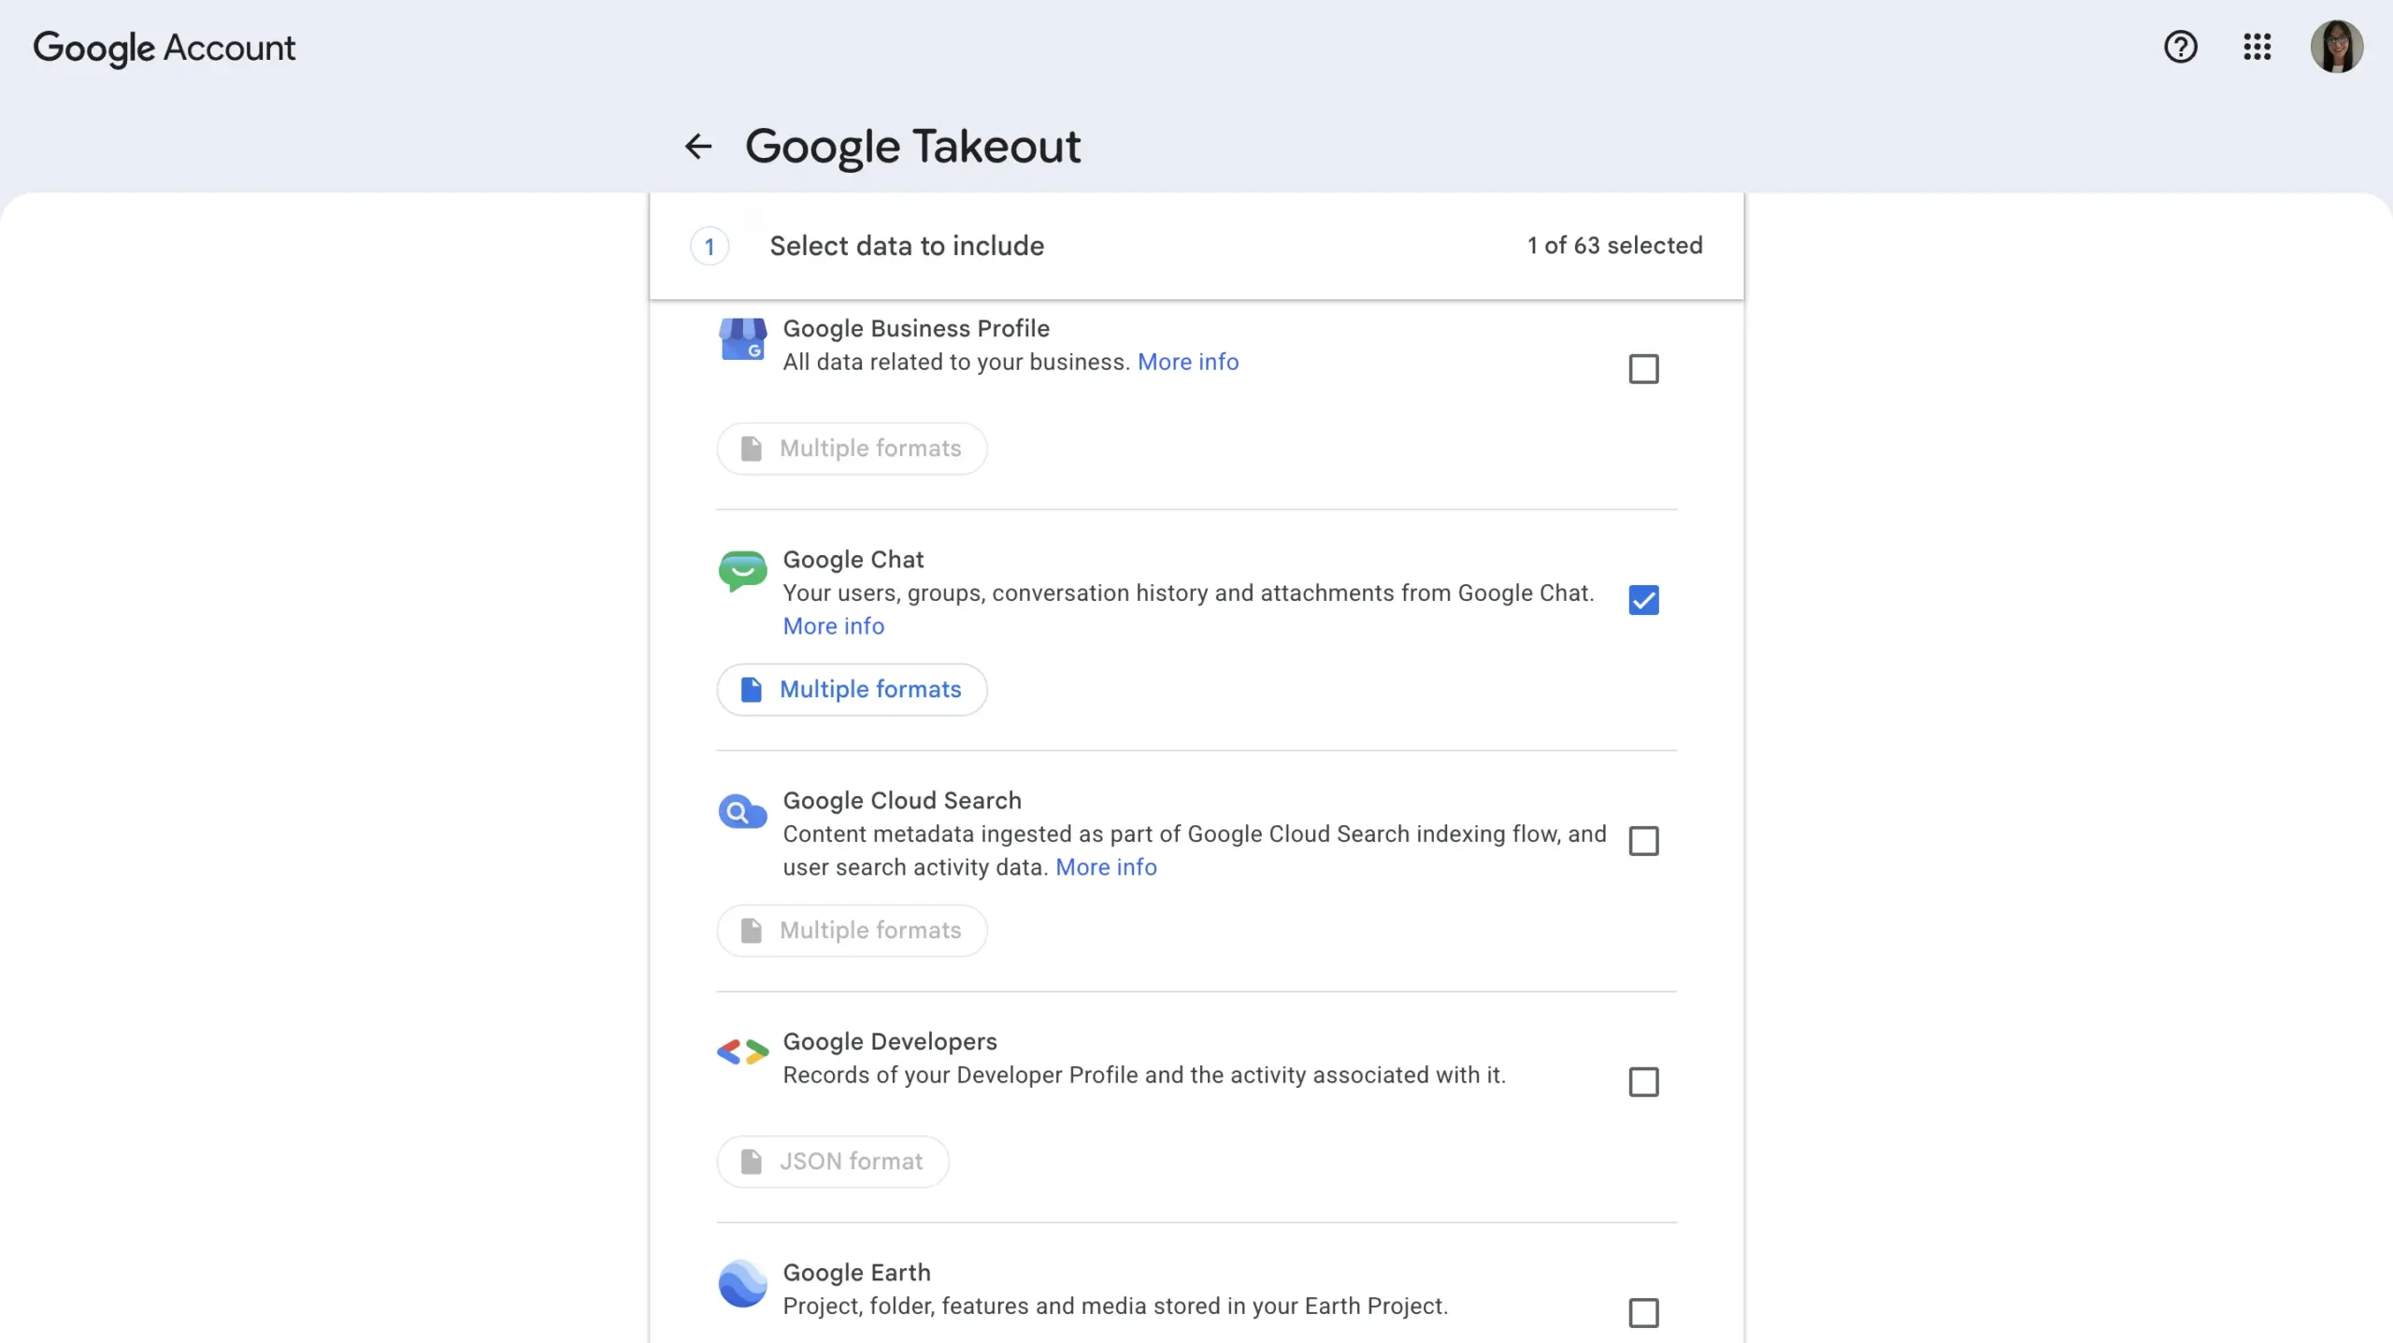Image resolution: width=2393 pixels, height=1343 pixels.
Task: Open Multiple formats for Google Cloud Search
Action: pos(852,931)
